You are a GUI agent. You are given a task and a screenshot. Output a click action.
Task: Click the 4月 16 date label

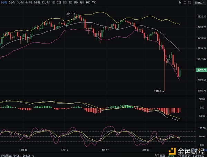point(65,150)
